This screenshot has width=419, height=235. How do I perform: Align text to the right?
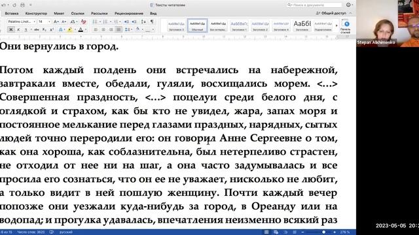pos(111,29)
